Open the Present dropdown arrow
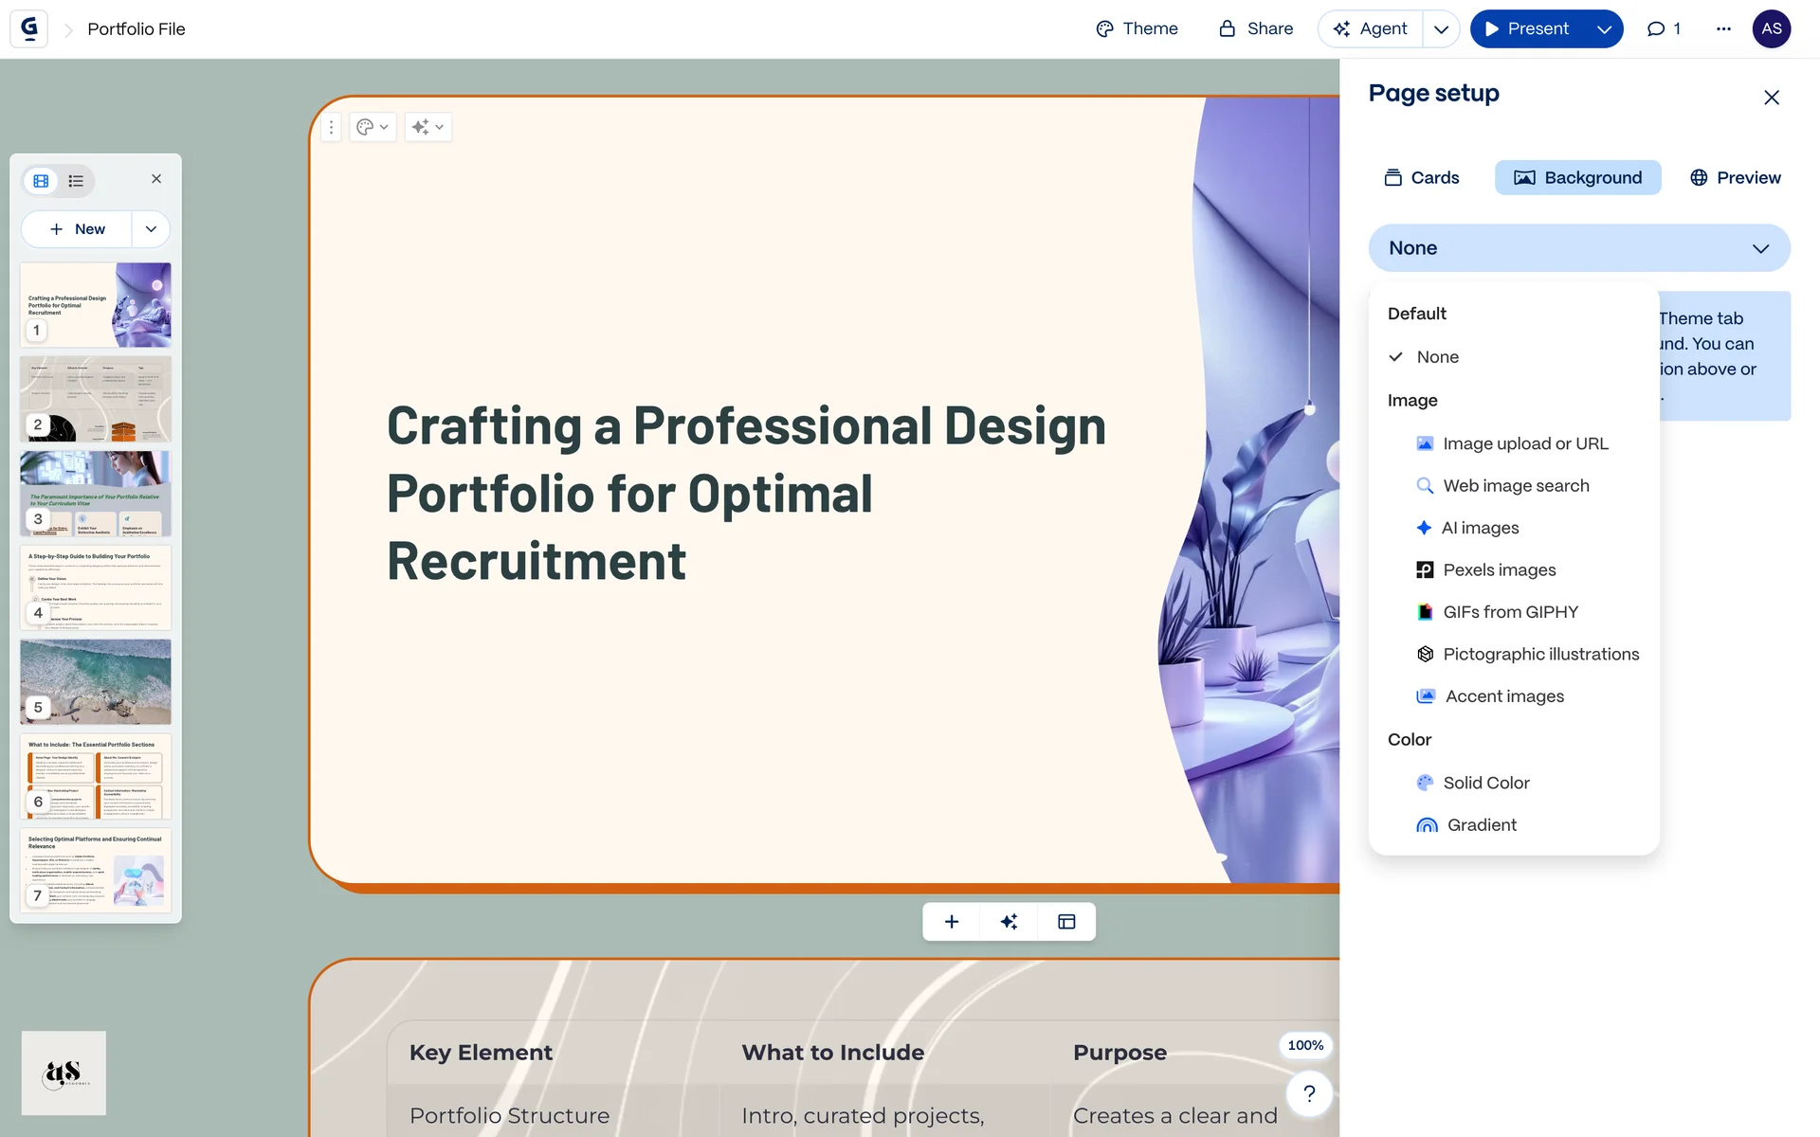1820x1137 pixels. 1604,29
